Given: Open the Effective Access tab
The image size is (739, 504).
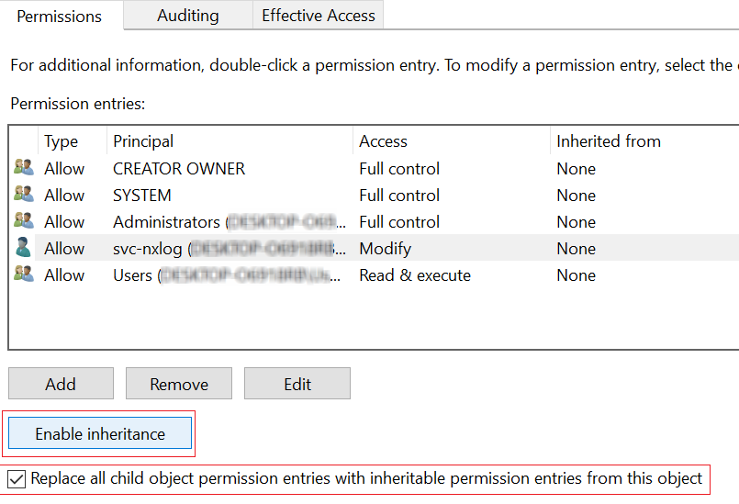Looking at the screenshot, I should tap(318, 16).
